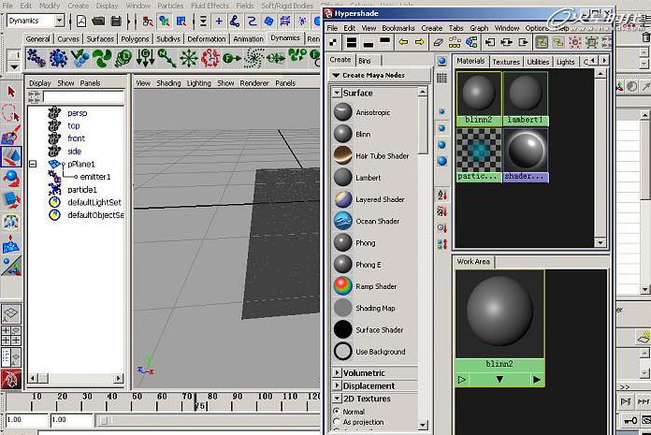Select the Normal radio button

(337, 412)
